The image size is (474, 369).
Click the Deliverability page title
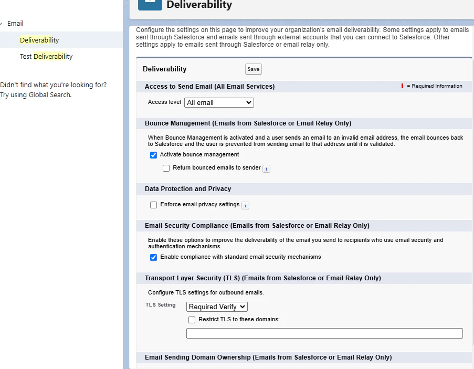(x=199, y=5)
